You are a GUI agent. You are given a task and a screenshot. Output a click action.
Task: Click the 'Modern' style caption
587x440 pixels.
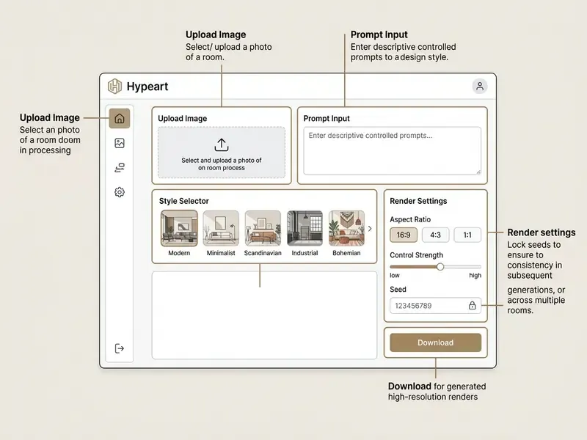point(179,253)
